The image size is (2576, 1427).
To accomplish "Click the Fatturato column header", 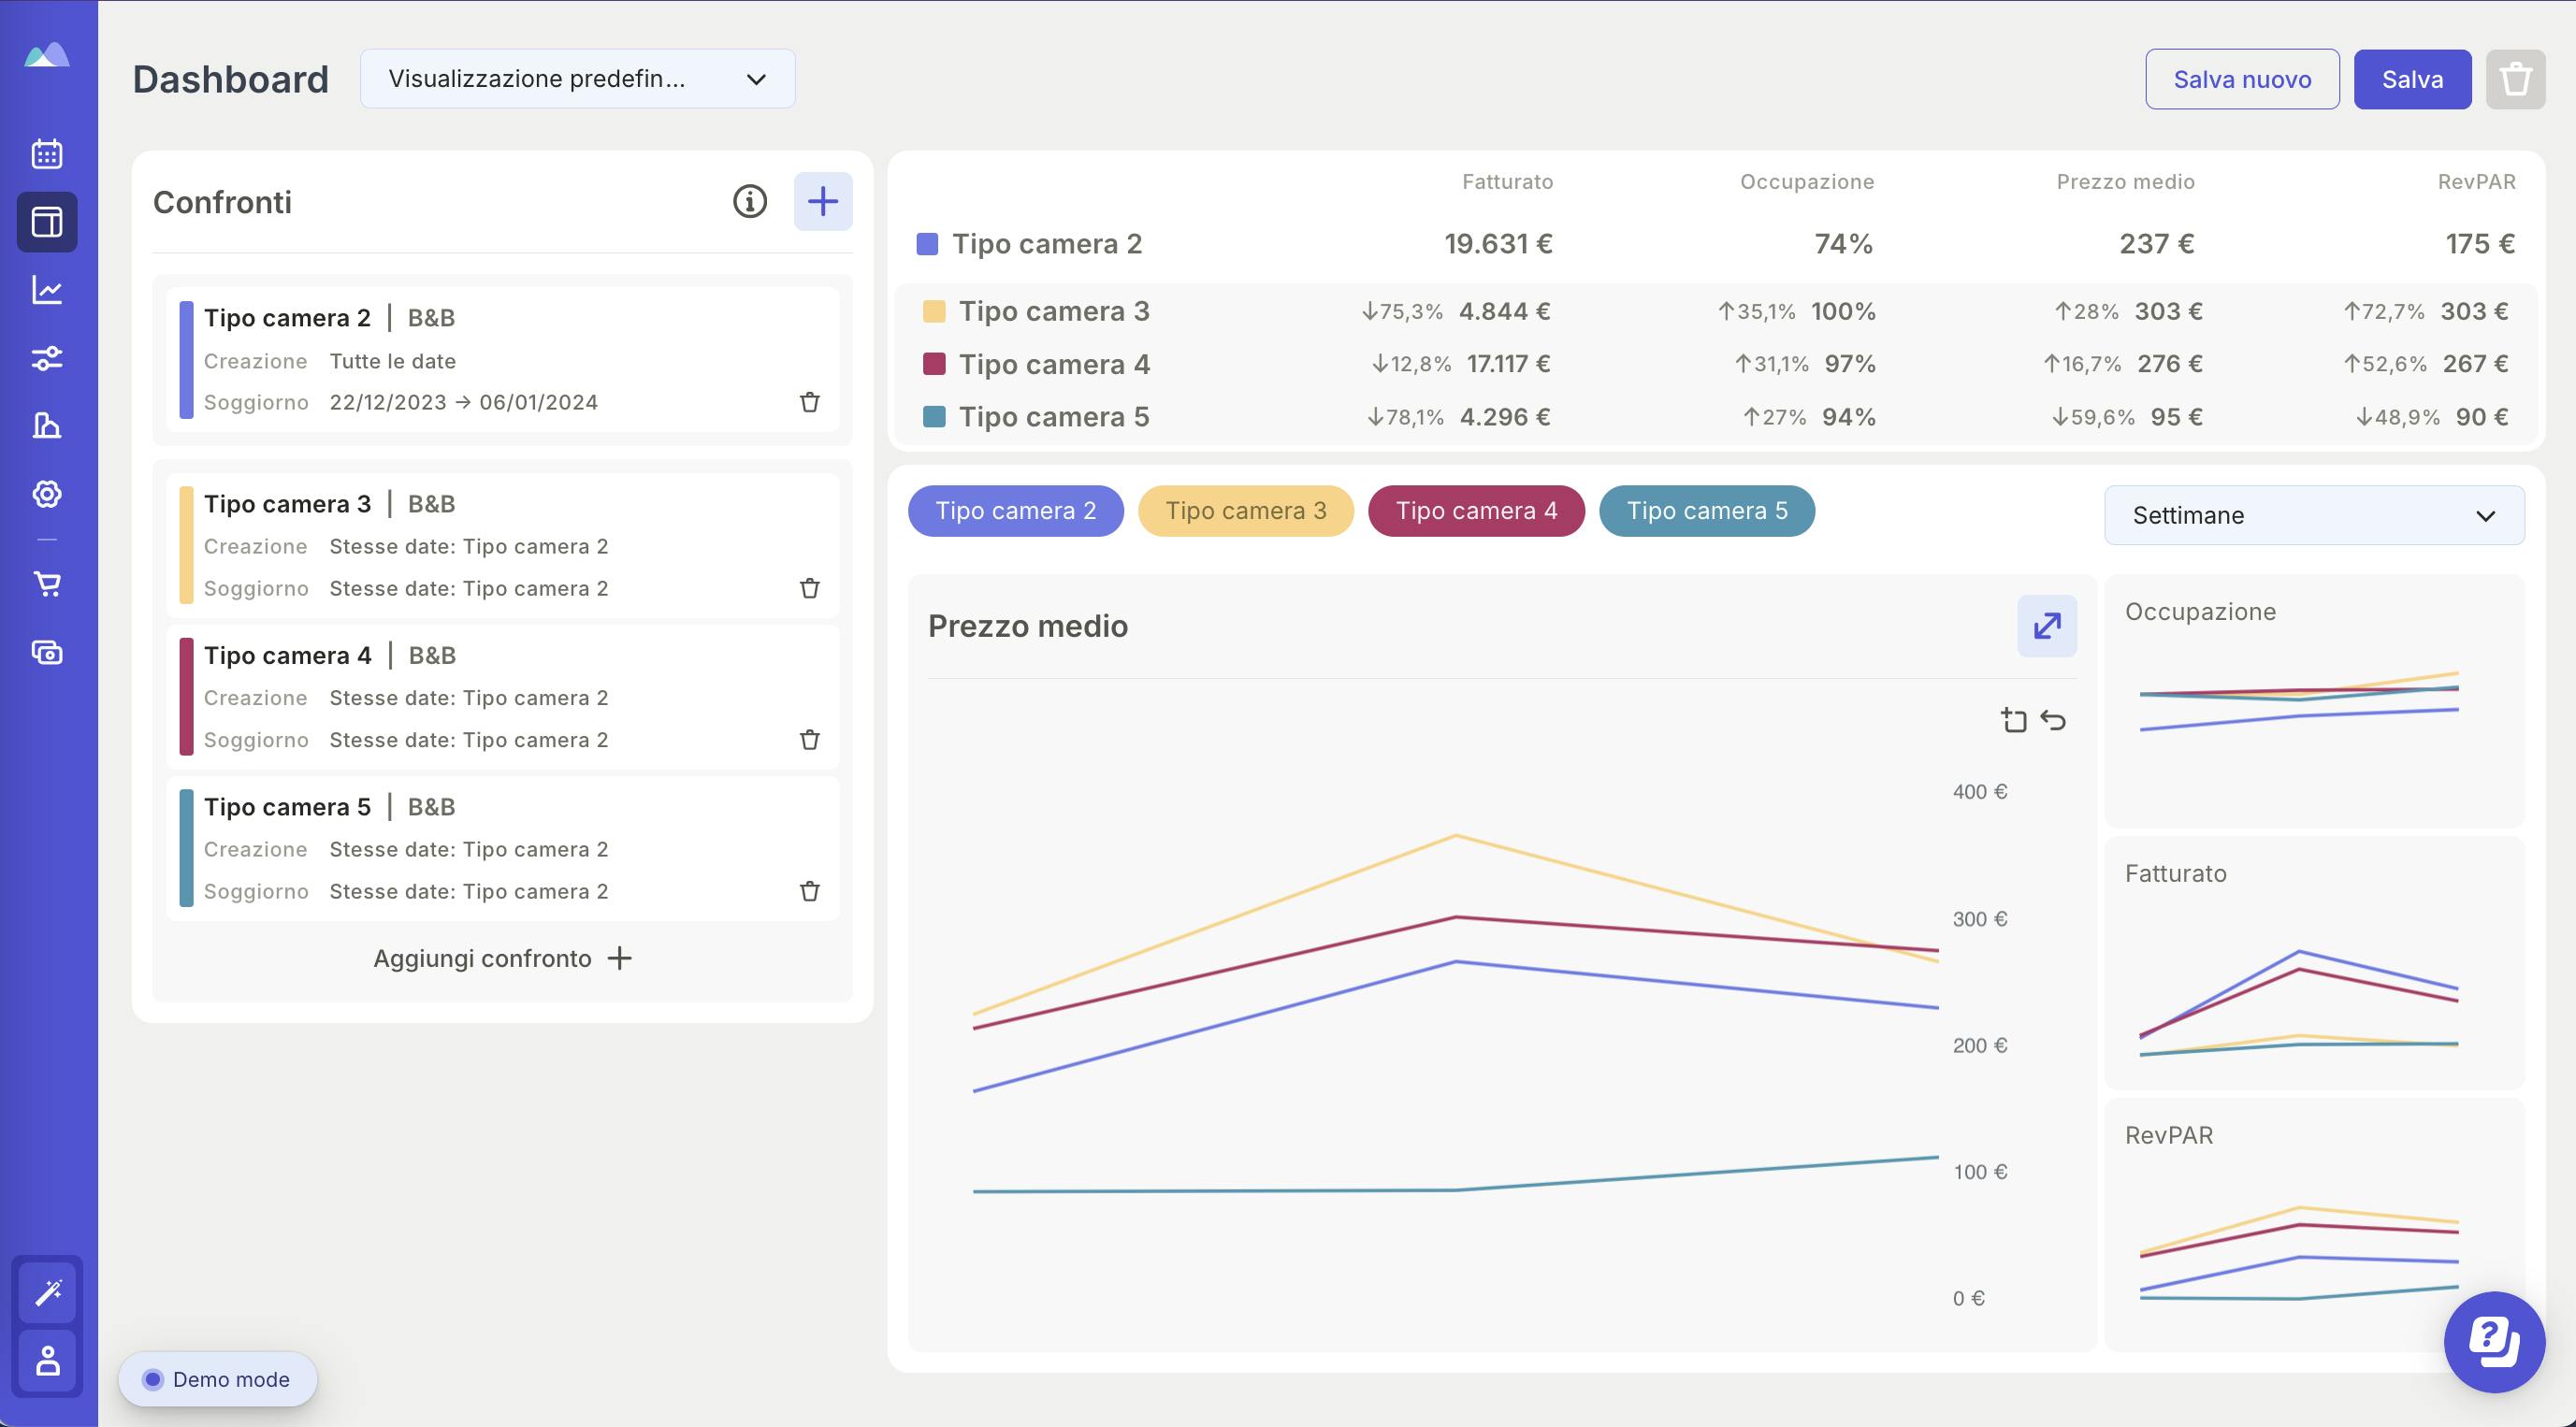I will pos(1507,182).
